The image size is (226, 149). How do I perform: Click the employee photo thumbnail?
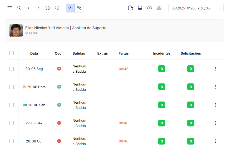pyautogui.click(x=16, y=30)
